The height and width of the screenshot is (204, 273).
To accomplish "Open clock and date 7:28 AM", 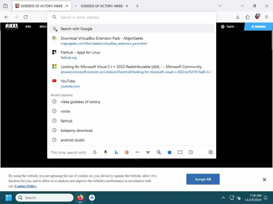I will click(253, 198).
